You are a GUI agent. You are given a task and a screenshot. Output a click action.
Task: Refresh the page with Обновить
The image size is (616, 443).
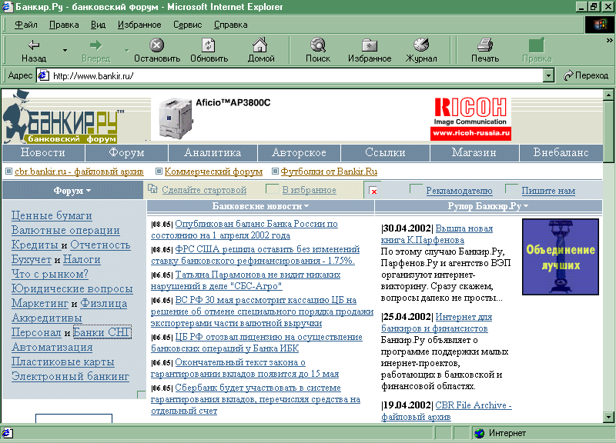click(209, 50)
